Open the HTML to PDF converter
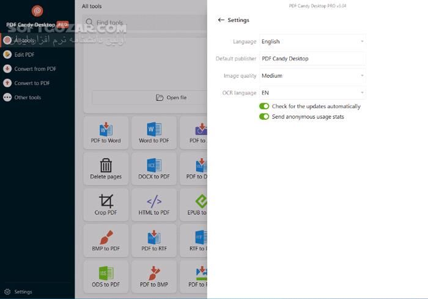 click(x=153, y=204)
